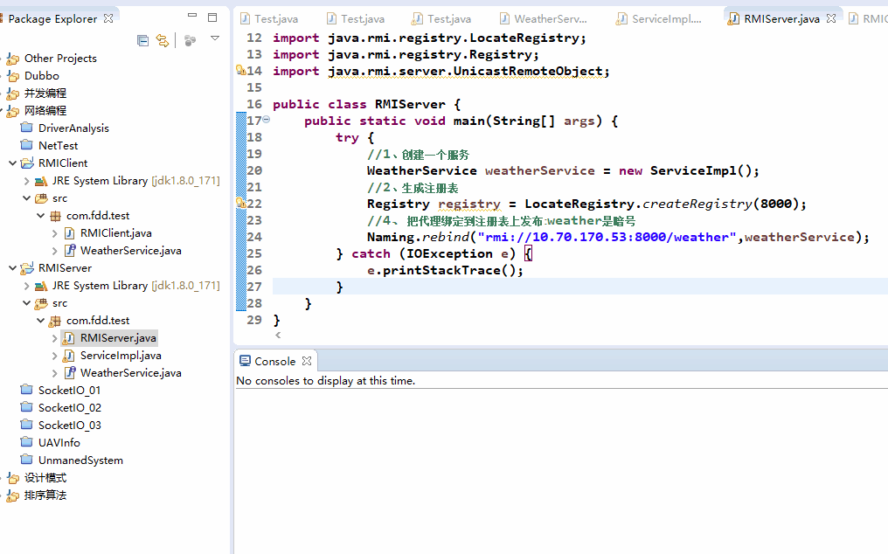Close the RMIServer.java editor tab
The height and width of the screenshot is (554, 888).
pos(831,18)
